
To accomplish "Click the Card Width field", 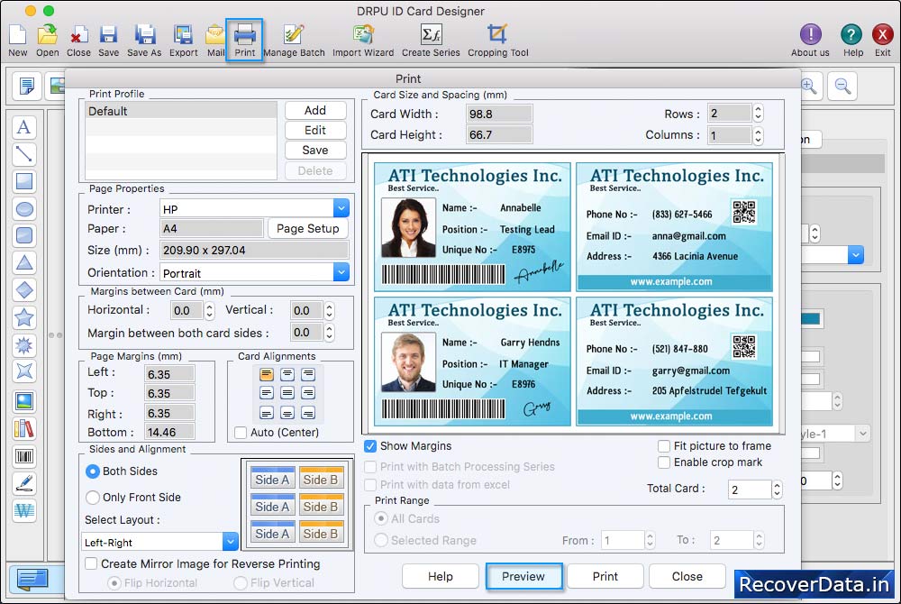I will pyautogui.click(x=499, y=114).
